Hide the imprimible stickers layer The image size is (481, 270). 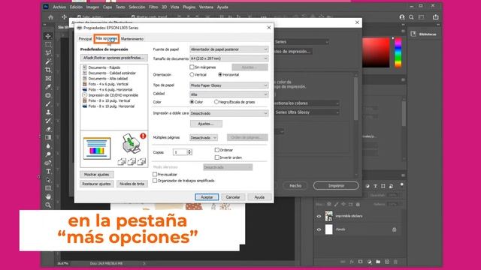tap(319, 216)
